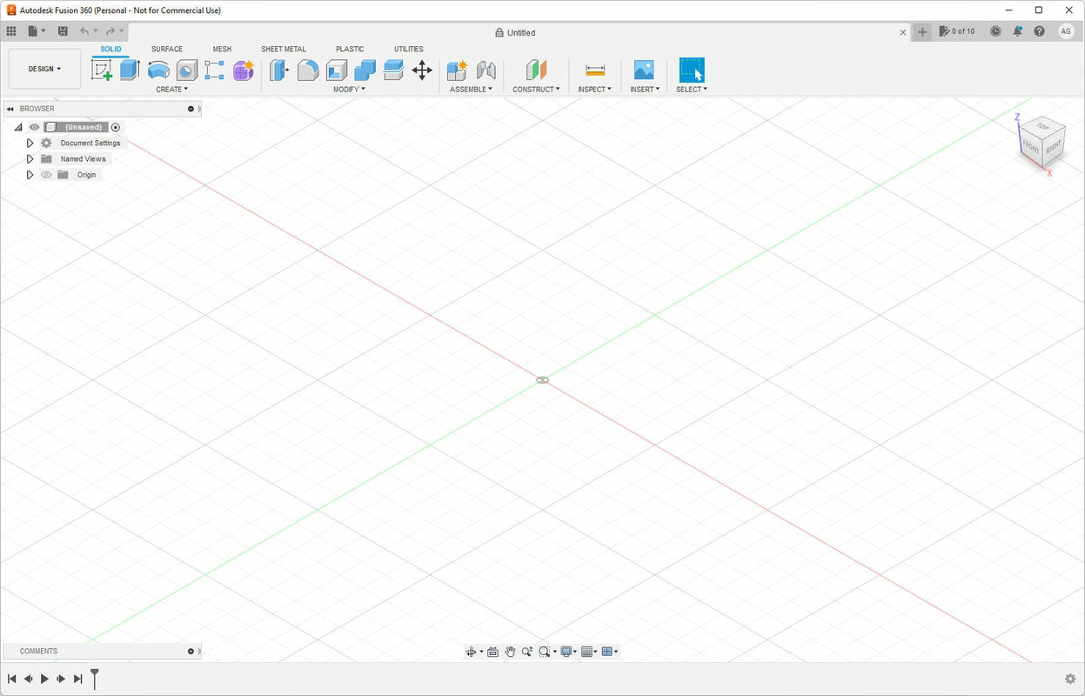Screen dimensions: 1085x696
Task: Click the 0 of 10 documents indicator
Action: coord(957,31)
